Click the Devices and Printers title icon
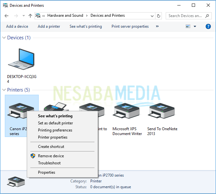216x194 pixels. click(5, 5)
